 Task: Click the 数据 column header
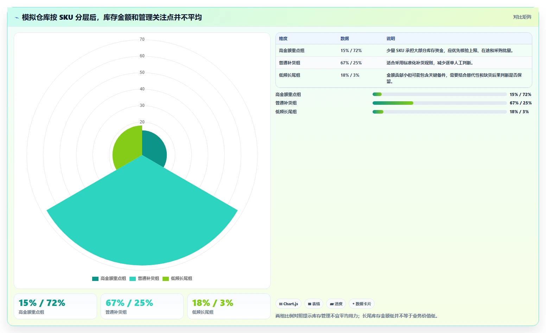coord(345,39)
